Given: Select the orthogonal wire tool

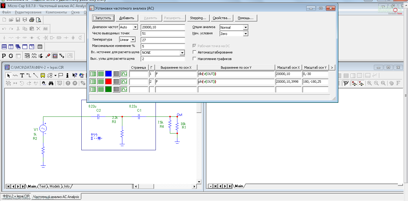Looking at the screenshot, I should click(x=29, y=75).
